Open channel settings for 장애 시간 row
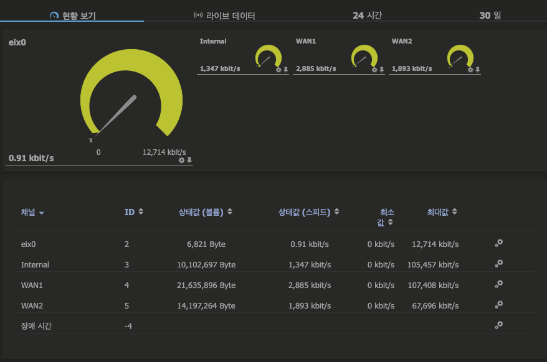The image size is (547, 362). click(499, 325)
